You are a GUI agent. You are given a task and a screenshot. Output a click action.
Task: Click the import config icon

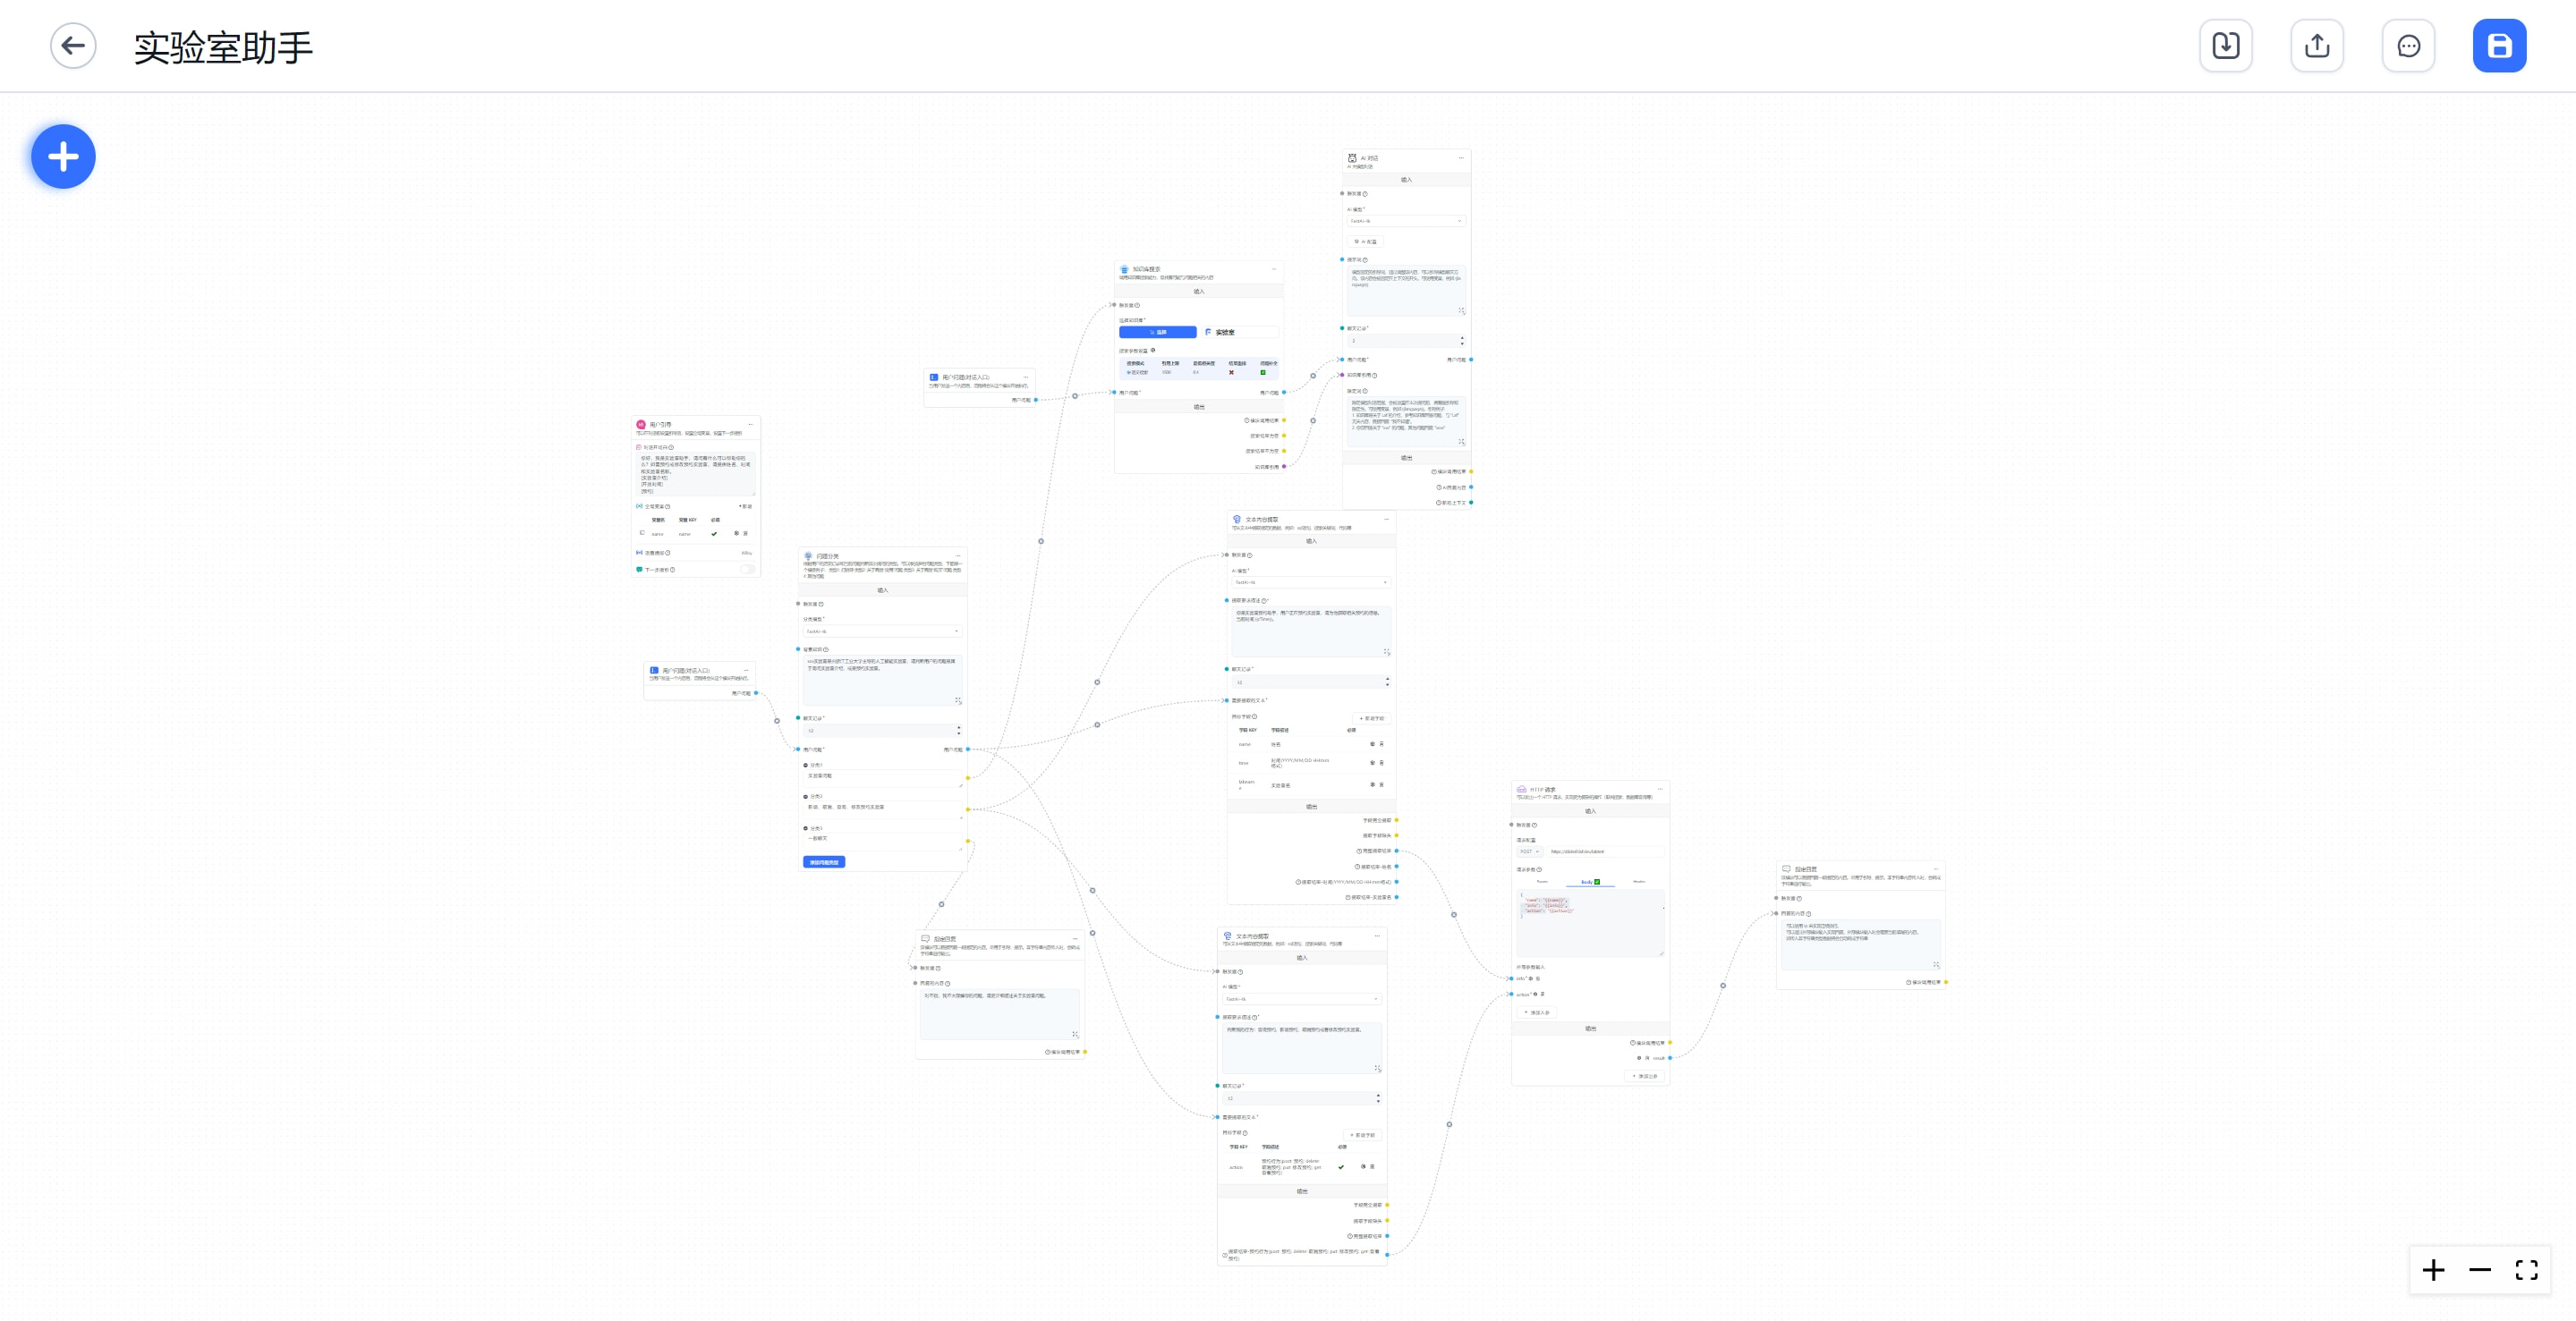(2225, 46)
